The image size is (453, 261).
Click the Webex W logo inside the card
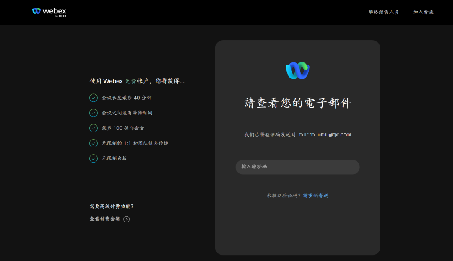[297, 70]
